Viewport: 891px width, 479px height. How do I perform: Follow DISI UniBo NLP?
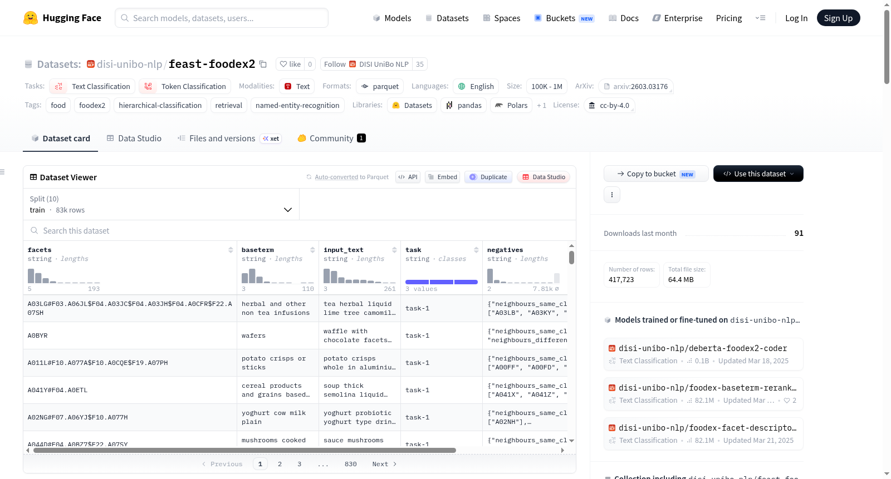(x=367, y=64)
